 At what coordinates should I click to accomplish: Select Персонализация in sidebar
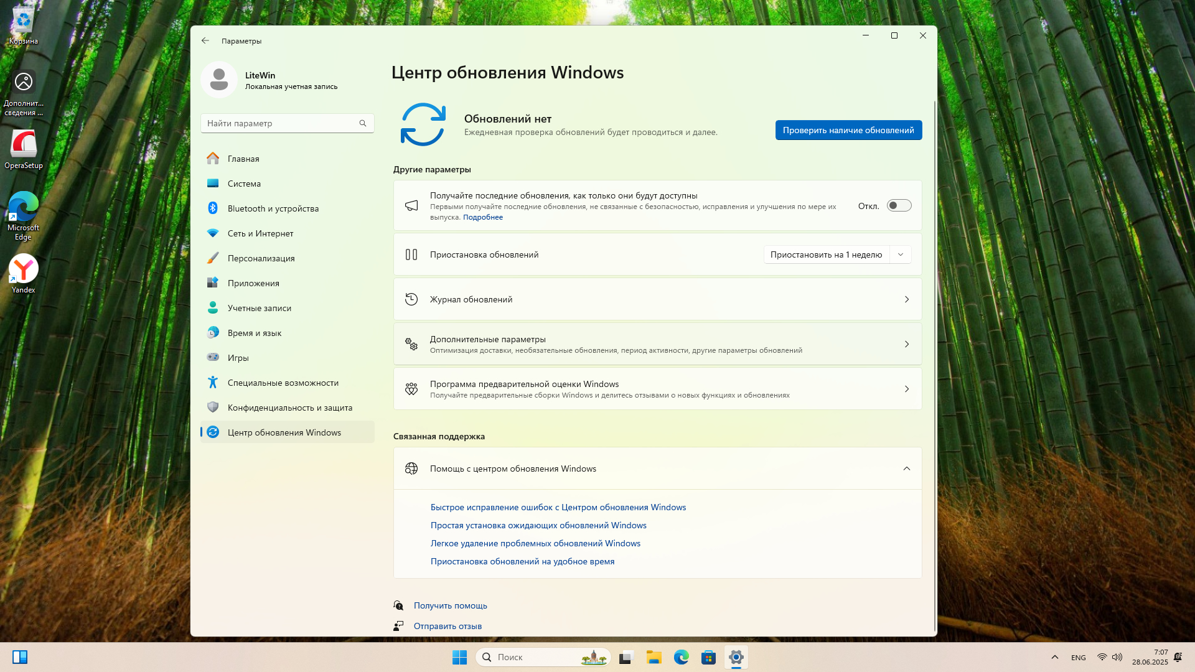[x=261, y=258]
